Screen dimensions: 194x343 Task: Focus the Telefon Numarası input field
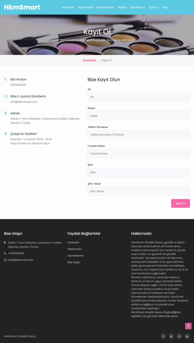click(x=139, y=135)
